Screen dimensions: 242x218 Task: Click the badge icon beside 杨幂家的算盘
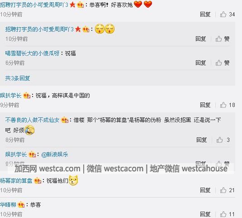38,180
